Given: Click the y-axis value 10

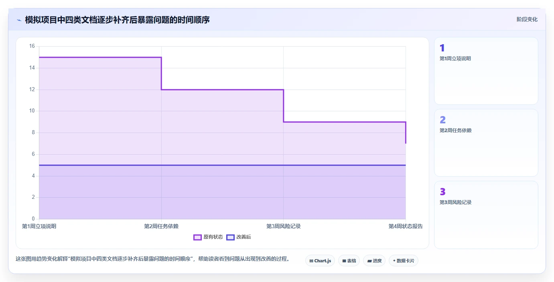Looking at the screenshot, I should click(x=32, y=111).
